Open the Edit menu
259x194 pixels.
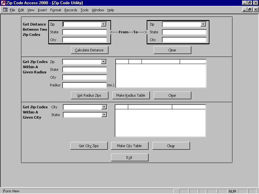(21, 10)
